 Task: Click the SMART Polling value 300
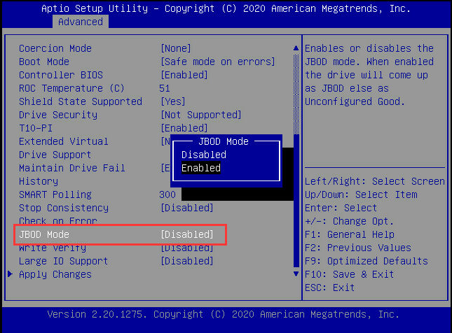tap(167, 194)
